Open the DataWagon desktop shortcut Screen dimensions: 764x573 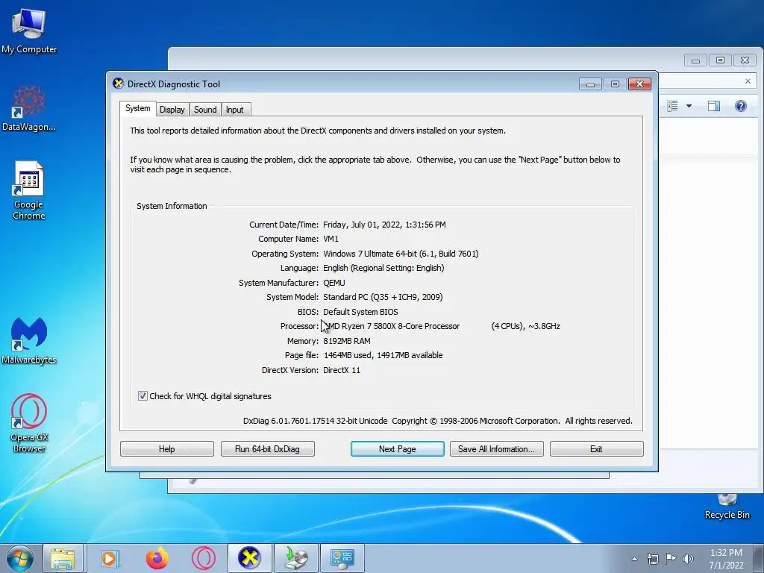point(29,107)
